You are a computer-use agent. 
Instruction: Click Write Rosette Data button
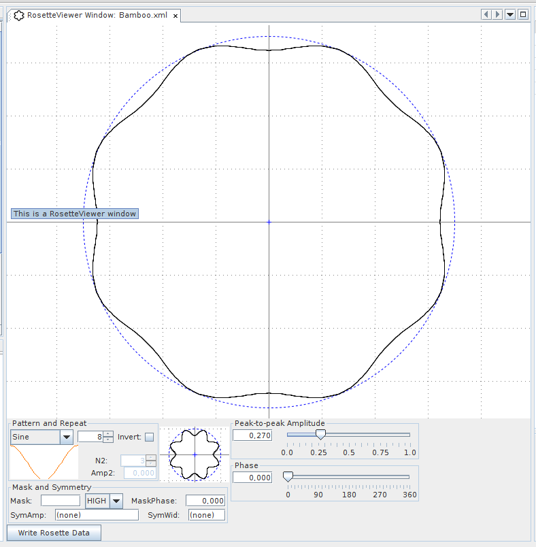coord(54,533)
